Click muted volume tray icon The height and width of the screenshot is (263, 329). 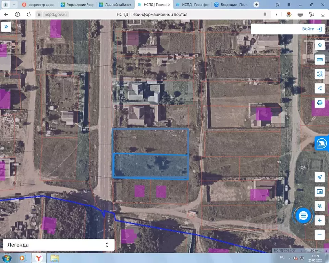[x=295, y=258]
